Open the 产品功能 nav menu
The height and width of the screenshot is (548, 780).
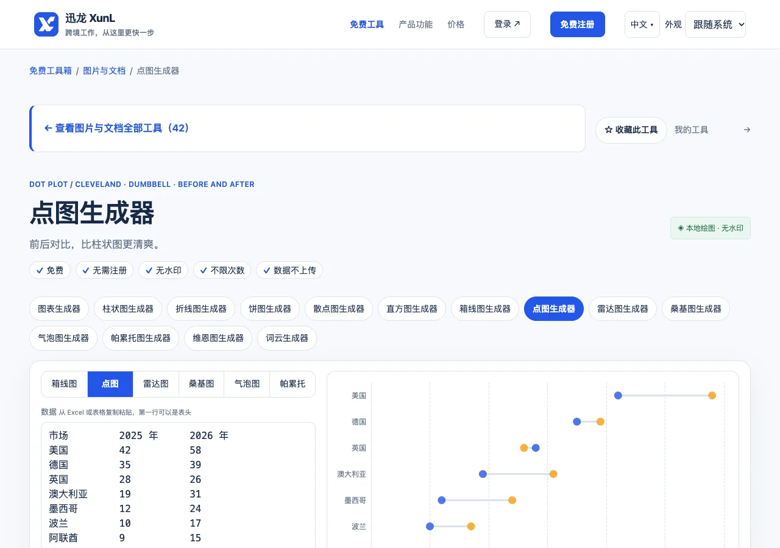(416, 24)
